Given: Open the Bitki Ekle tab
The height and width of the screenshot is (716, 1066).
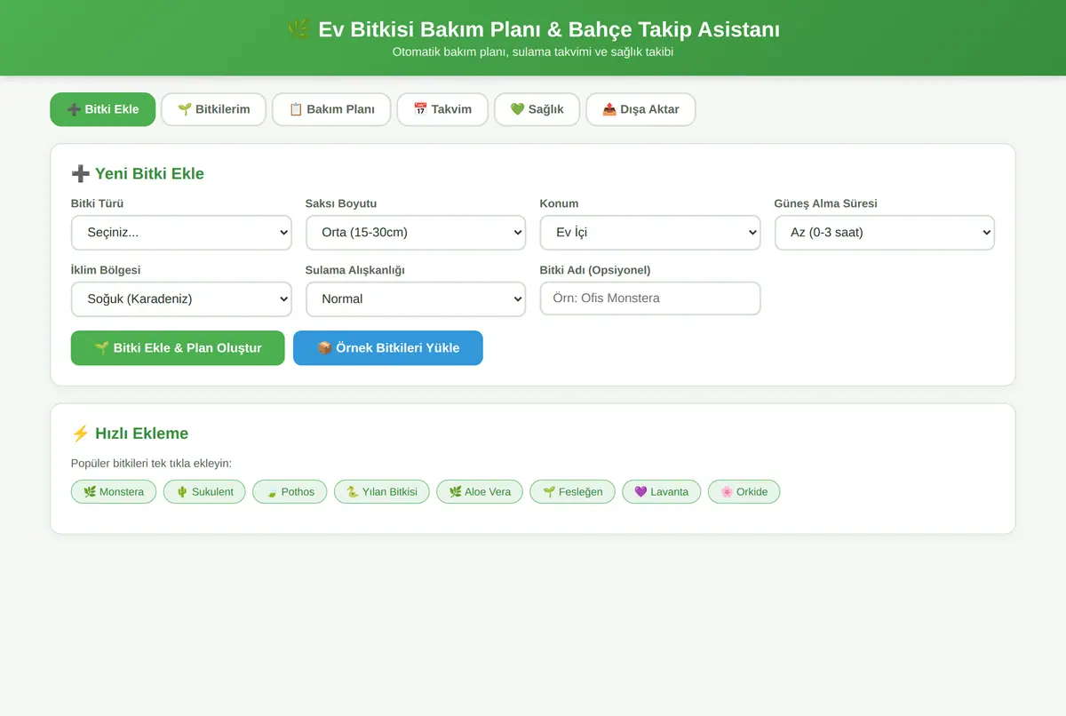Looking at the screenshot, I should (103, 109).
